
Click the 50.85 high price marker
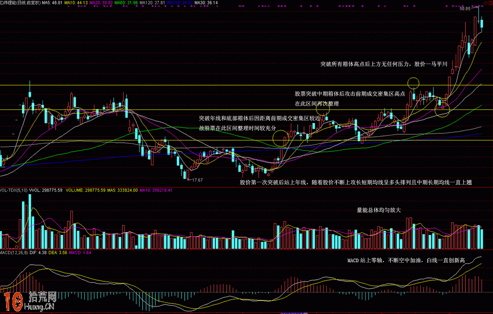[465, 8]
